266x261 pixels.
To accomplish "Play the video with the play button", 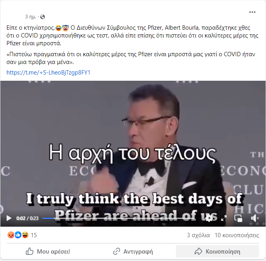I will pyautogui.click(x=9, y=218).
